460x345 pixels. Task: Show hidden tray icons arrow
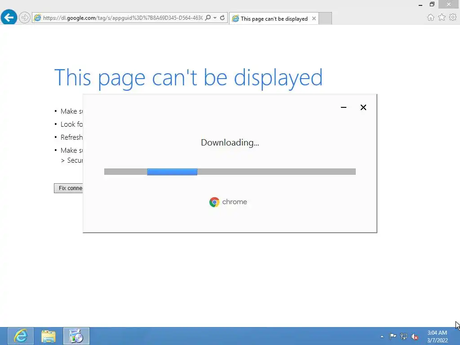click(x=382, y=336)
